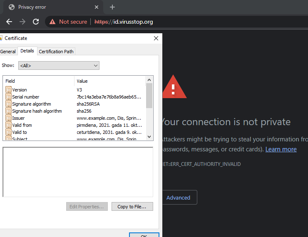Click the id.virusstop.org address bar URL
This screenshot has width=308, height=237.
(x=124, y=22)
